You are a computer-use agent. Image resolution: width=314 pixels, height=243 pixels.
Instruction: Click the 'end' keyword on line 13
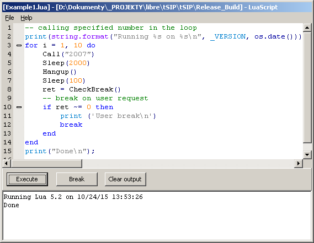point(49,133)
